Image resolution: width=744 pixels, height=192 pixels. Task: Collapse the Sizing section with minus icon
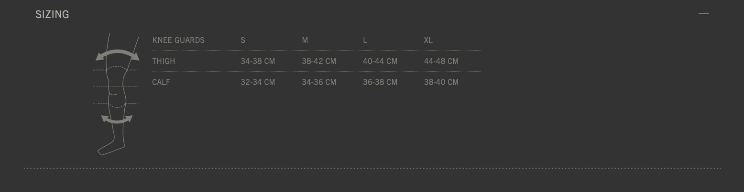pyautogui.click(x=703, y=13)
